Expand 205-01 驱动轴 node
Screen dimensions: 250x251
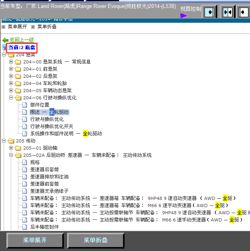(x=11, y=148)
